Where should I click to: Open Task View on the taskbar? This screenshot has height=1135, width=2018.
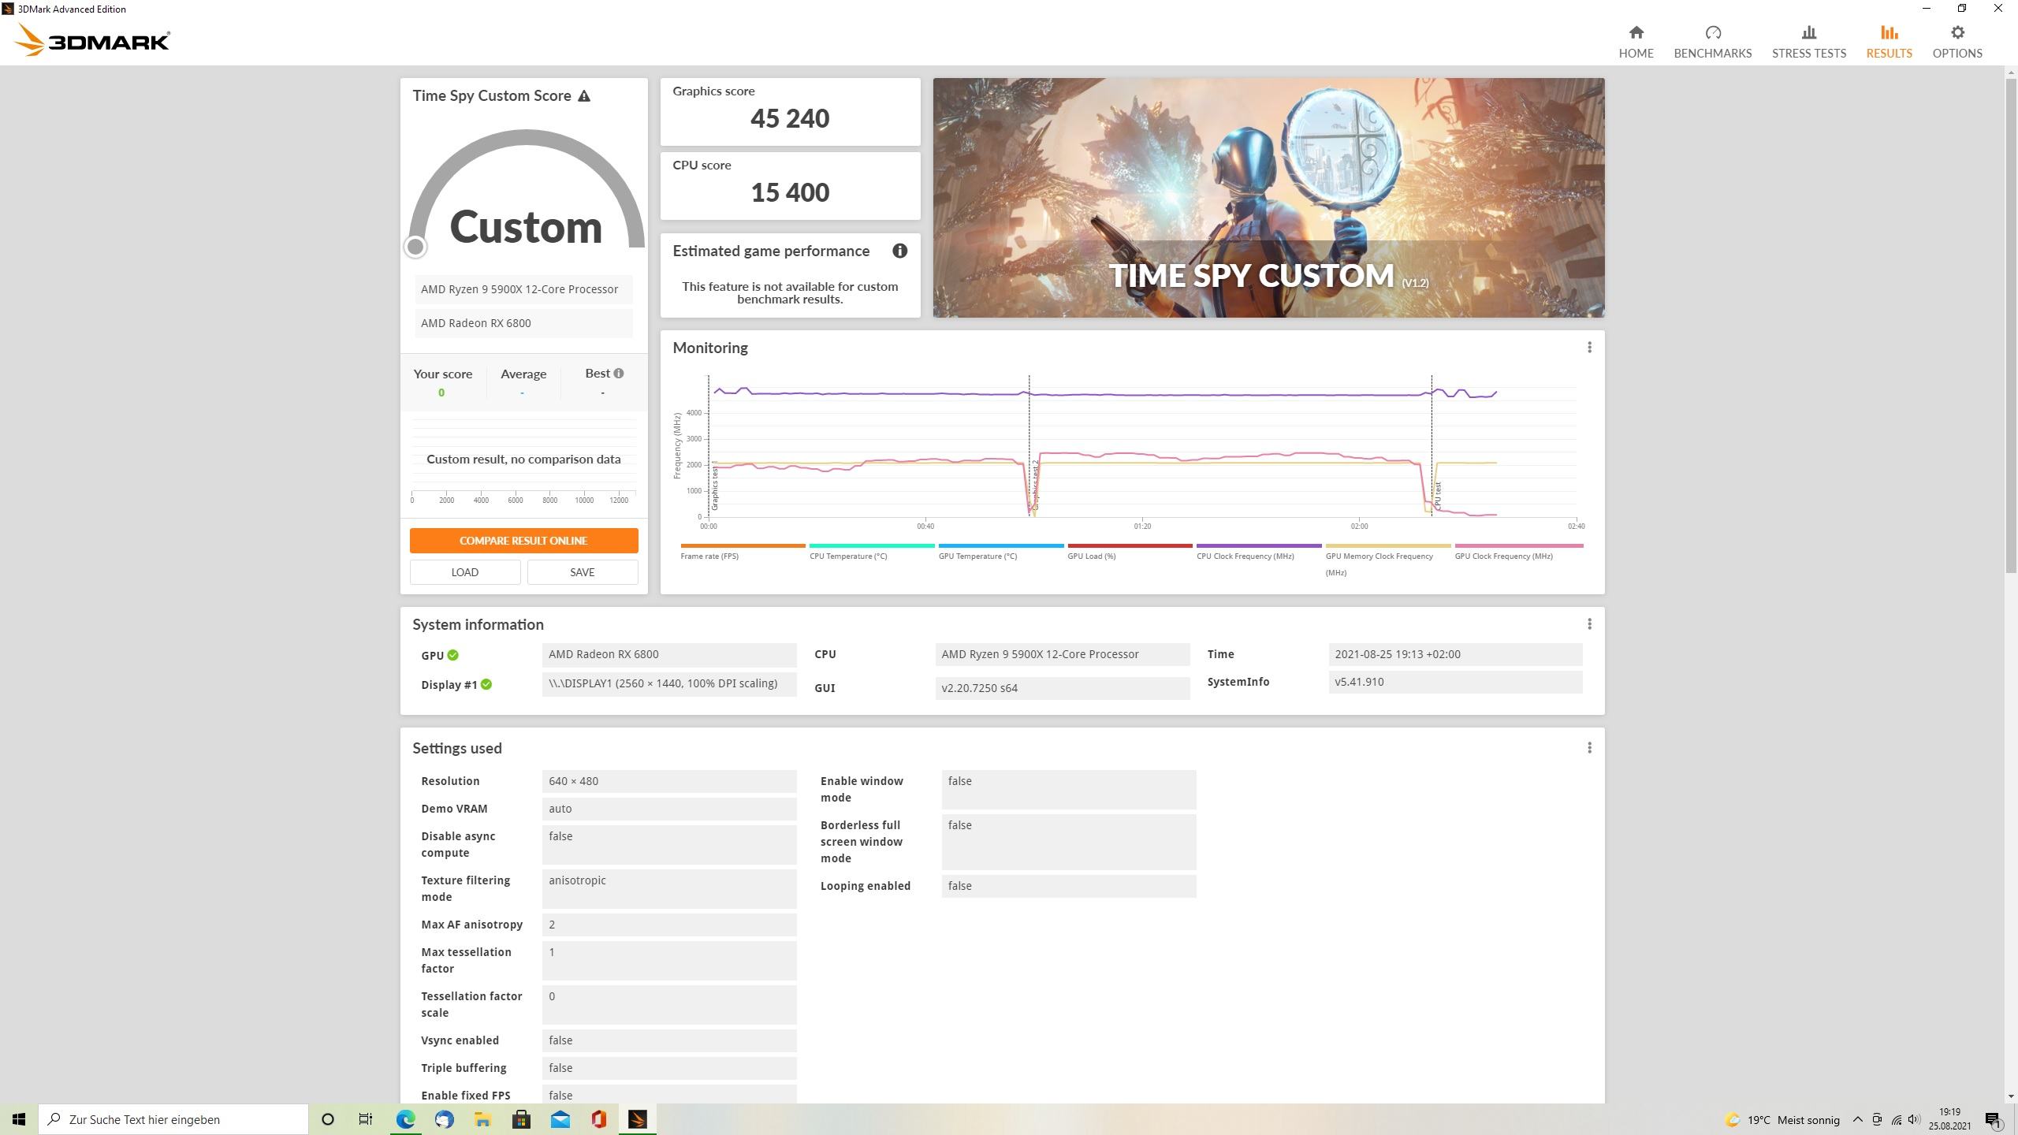366,1119
